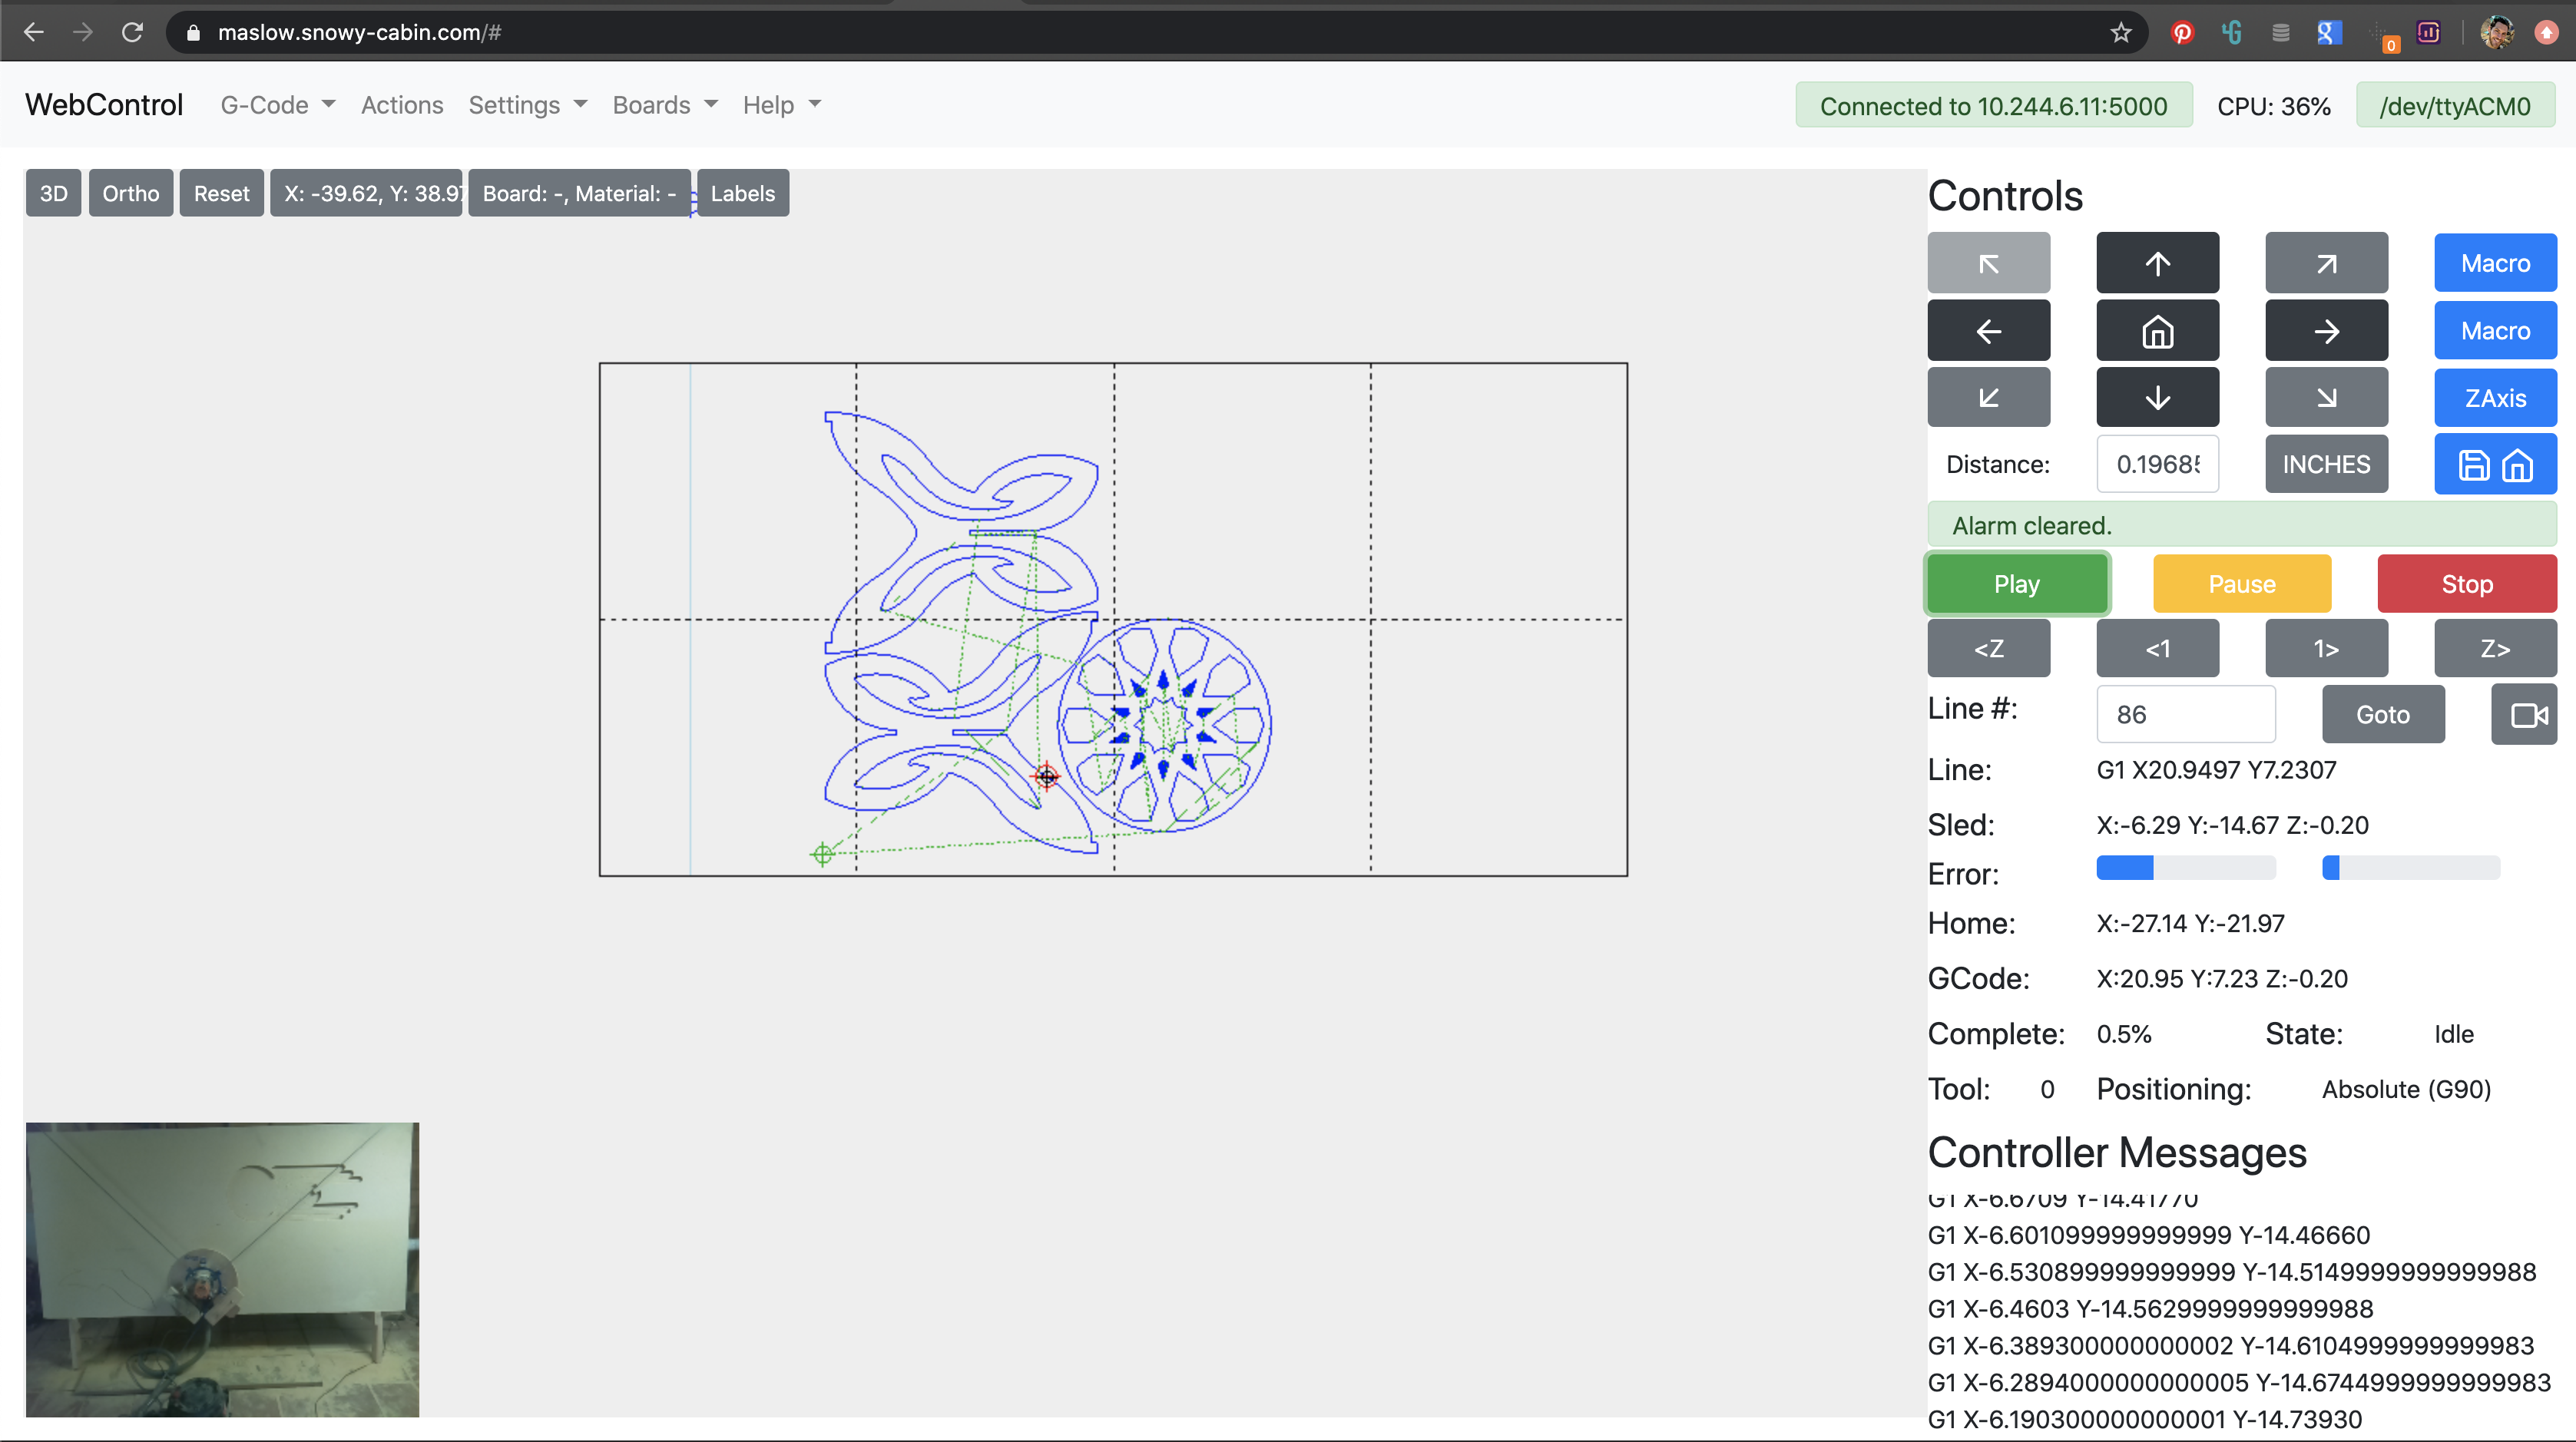Jog sled diagonally toward upper-left
The image size is (2576, 1442).
(1988, 263)
